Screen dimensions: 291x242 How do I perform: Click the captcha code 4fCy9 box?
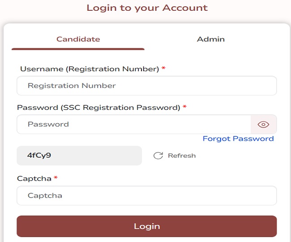79,156
